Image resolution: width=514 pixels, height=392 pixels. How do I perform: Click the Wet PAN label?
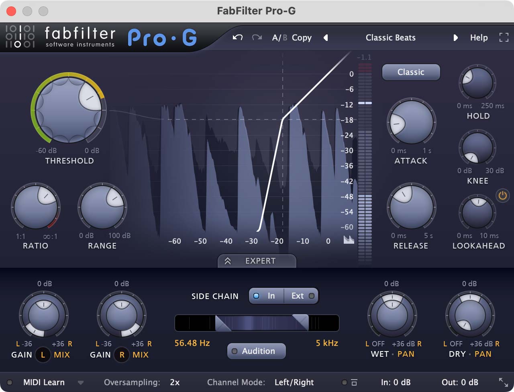click(406, 354)
